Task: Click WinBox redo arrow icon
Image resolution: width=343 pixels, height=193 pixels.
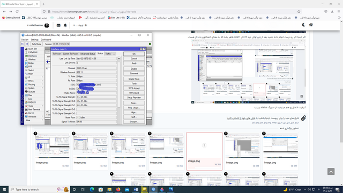Action: pos(27,44)
